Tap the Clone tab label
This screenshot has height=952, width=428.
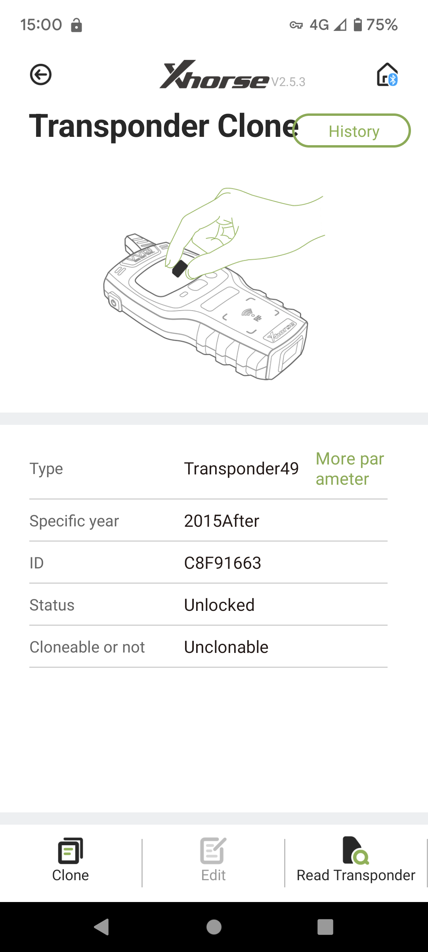71,875
